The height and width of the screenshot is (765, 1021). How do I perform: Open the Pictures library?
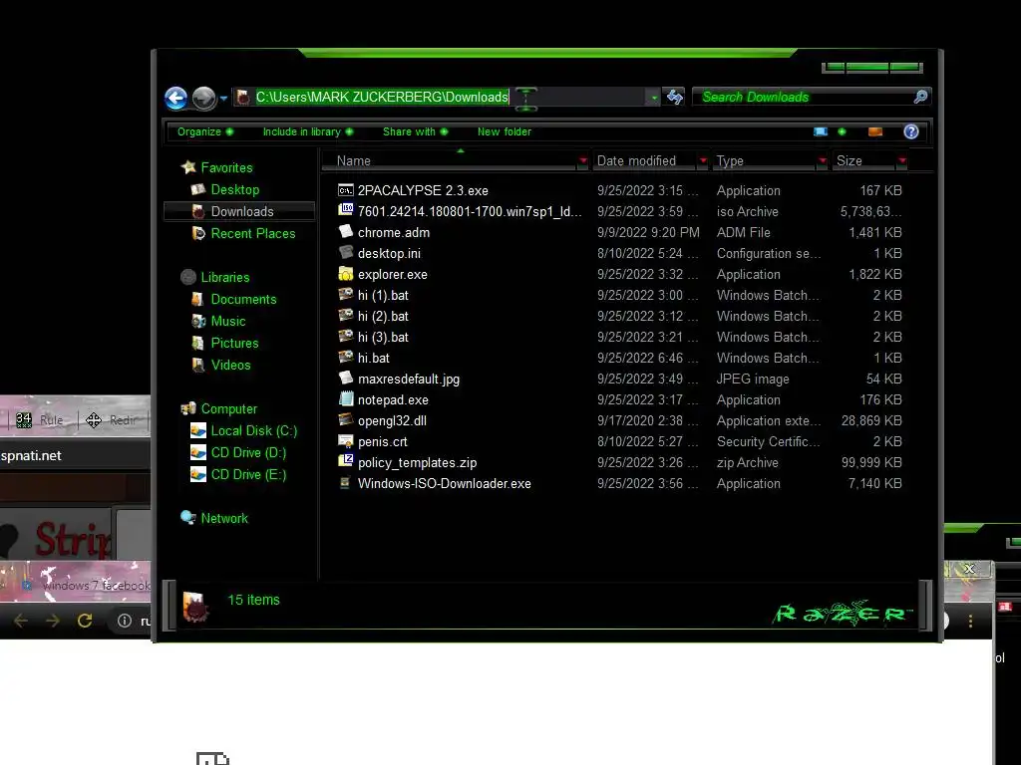[234, 343]
